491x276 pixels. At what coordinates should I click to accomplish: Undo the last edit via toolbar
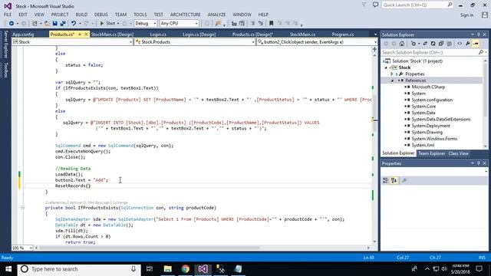(x=74, y=24)
